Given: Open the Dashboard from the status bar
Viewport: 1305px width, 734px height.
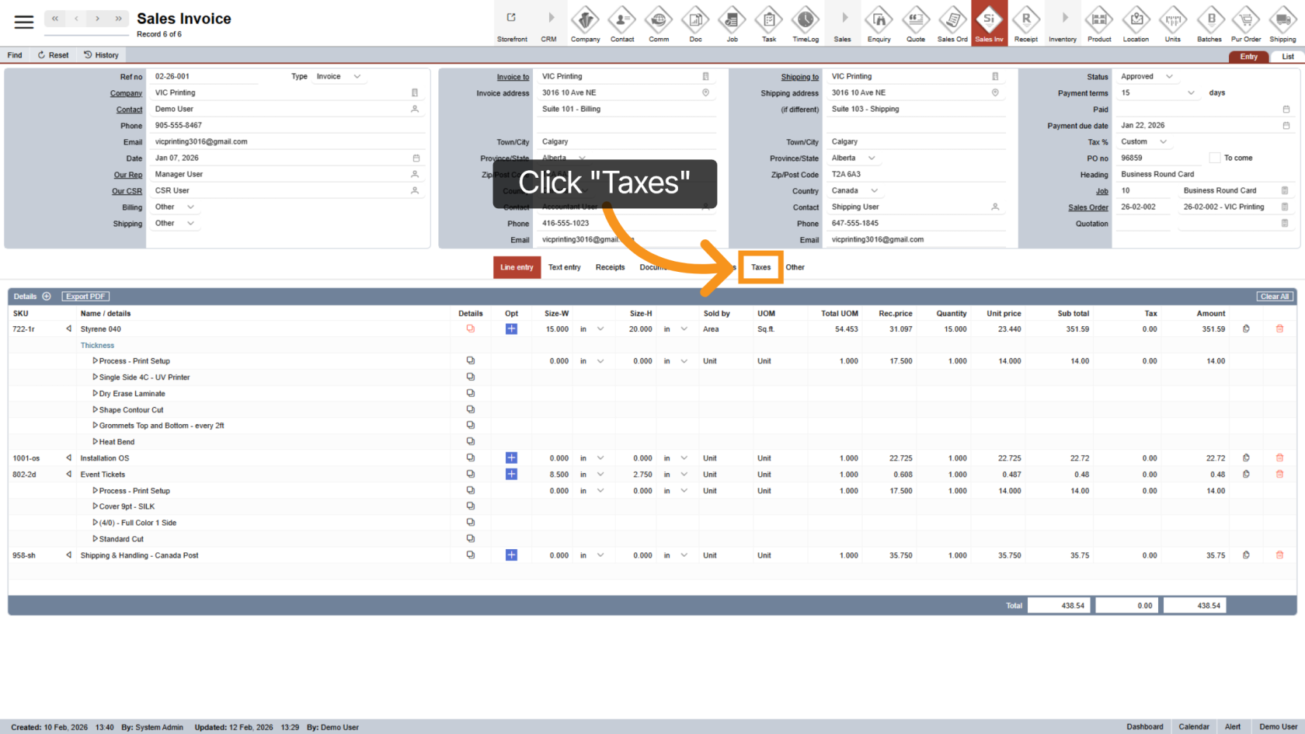Looking at the screenshot, I should click(x=1144, y=726).
